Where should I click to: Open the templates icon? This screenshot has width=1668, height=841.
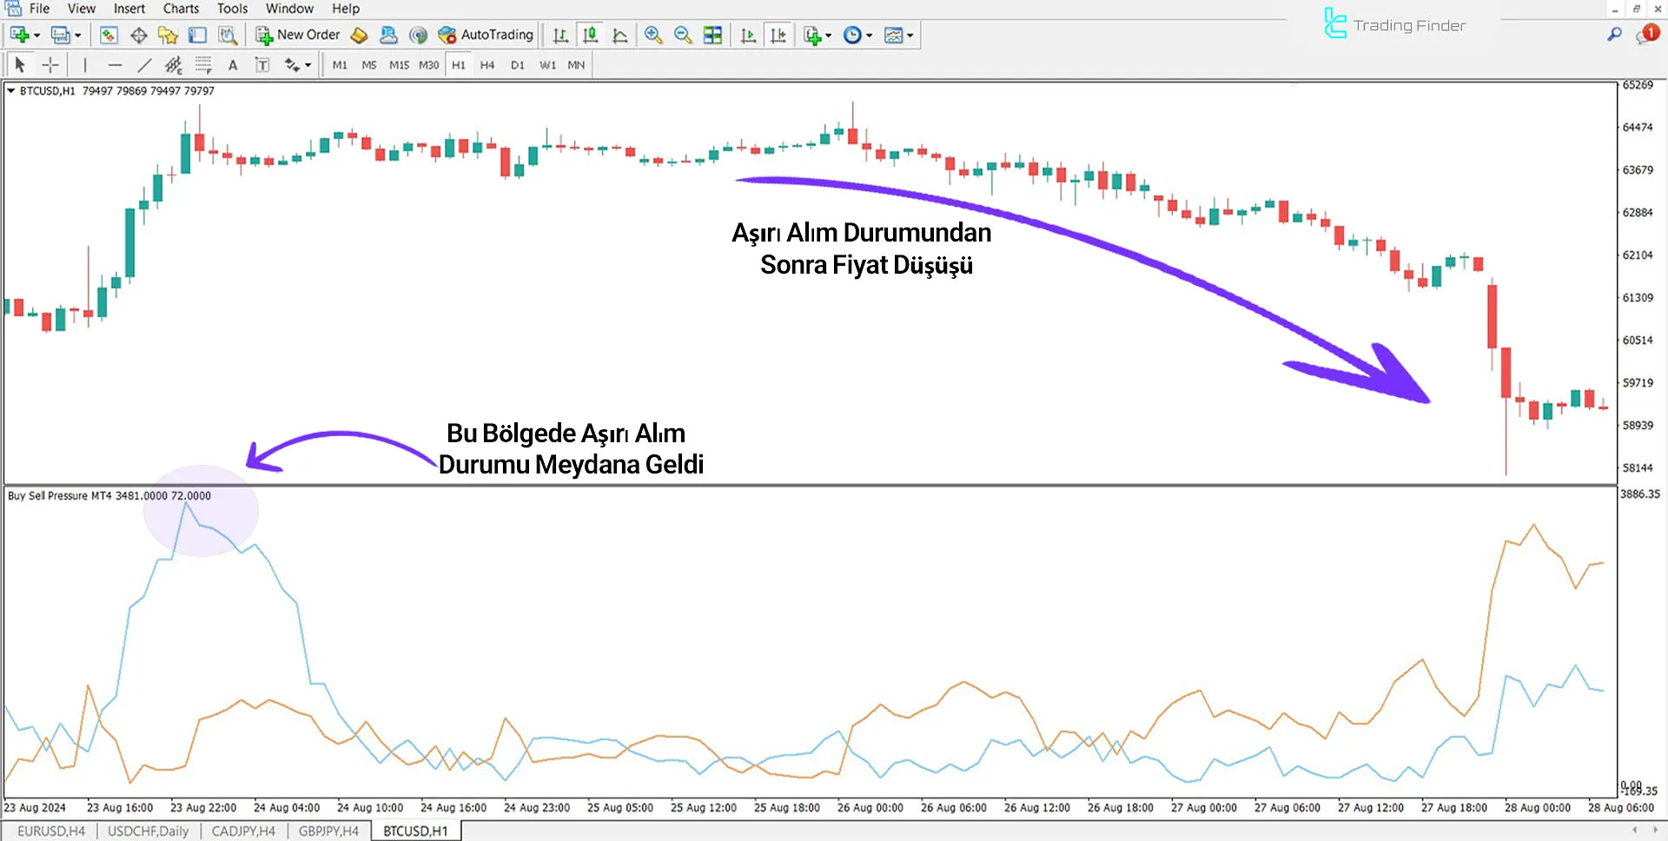tap(893, 35)
